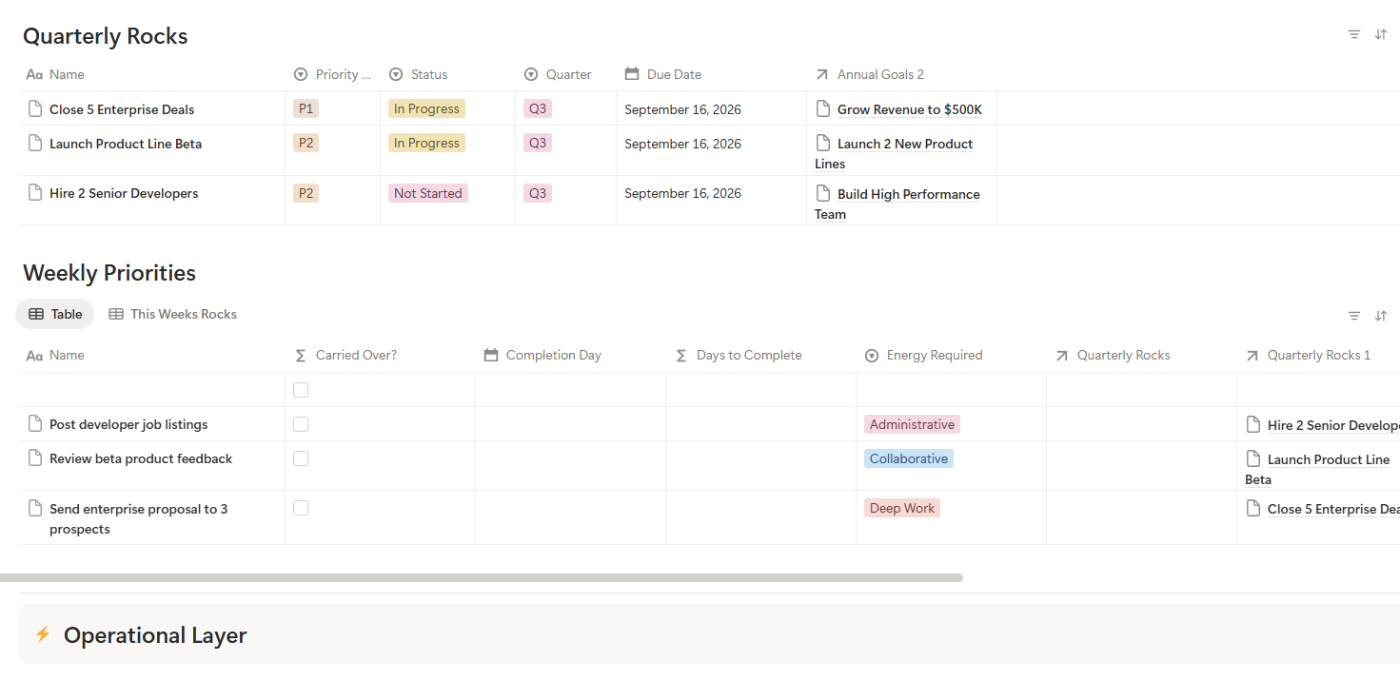Image resolution: width=1400 pixels, height=681 pixels.
Task: Open In Progress status for Launch Product Line Beta
Action: [426, 143]
